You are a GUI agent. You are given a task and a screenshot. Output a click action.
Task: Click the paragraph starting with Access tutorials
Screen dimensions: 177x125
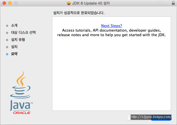(112, 33)
